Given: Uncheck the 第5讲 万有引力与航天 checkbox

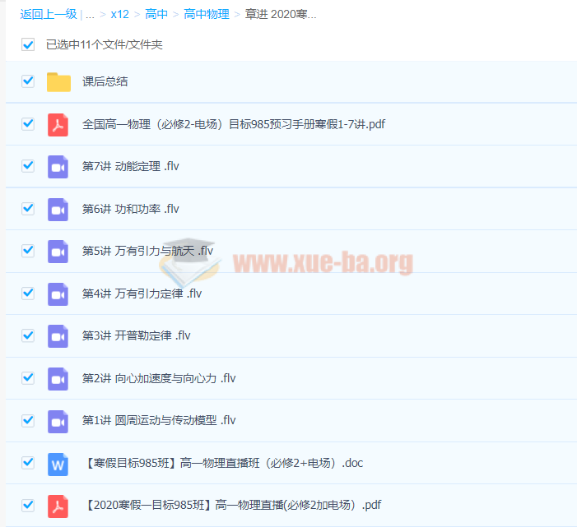Looking at the screenshot, I should tap(28, 250).
